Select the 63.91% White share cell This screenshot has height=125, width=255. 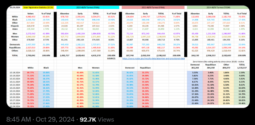(46, 17)
